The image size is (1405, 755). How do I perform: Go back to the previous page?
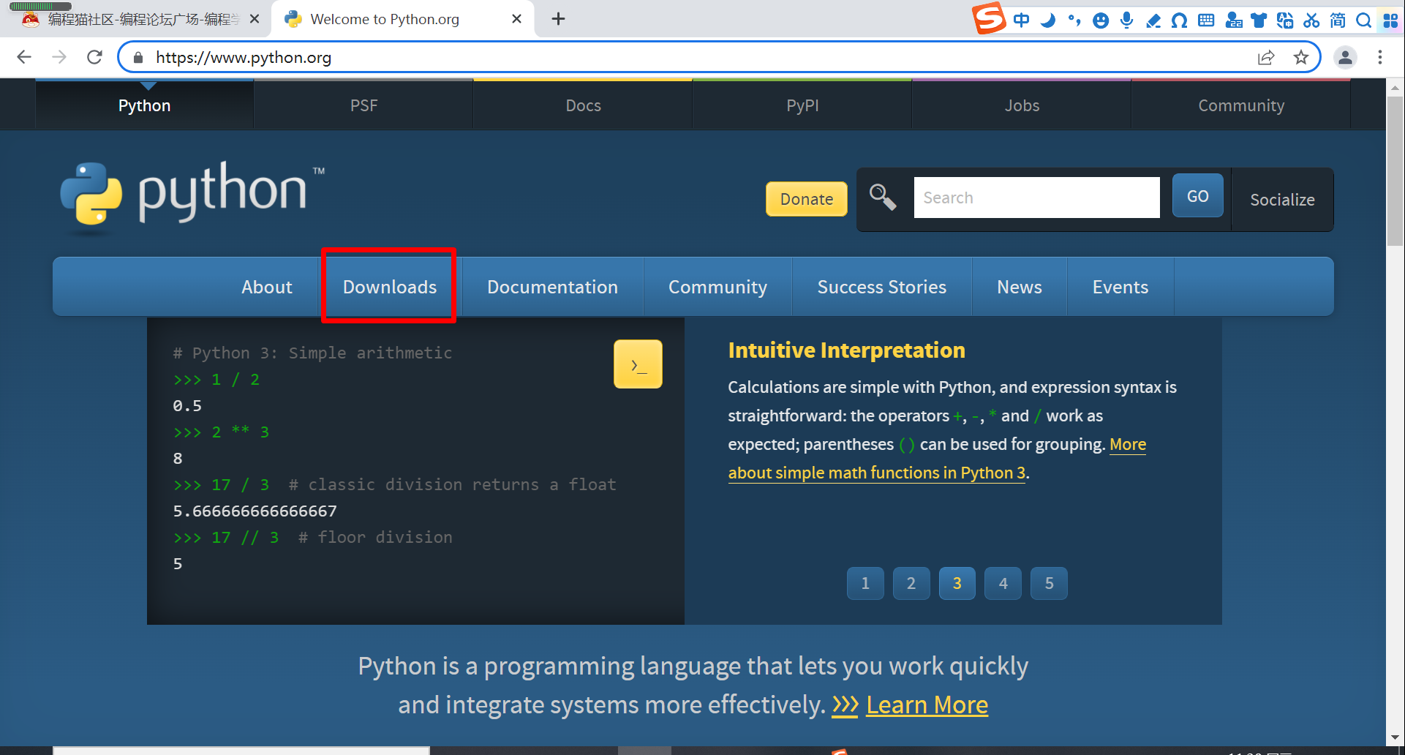click(x=24, y=57)
